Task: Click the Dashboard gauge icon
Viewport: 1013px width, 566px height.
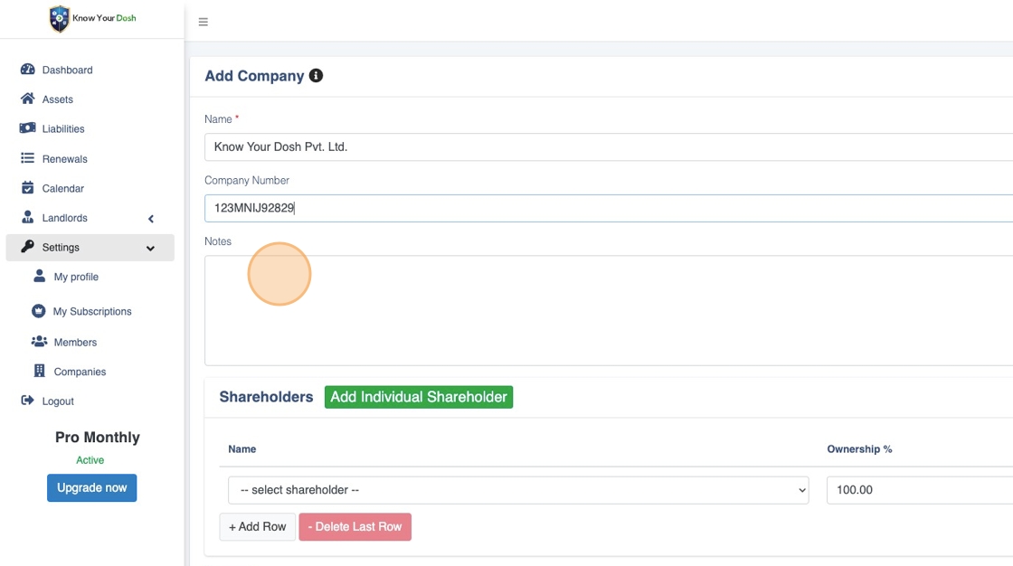Action: point(27,70)
